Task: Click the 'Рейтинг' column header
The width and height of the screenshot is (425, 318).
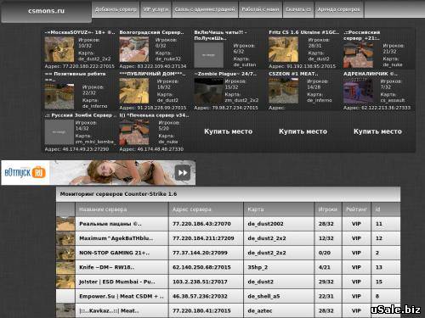Action: click(x=356, y=209)
